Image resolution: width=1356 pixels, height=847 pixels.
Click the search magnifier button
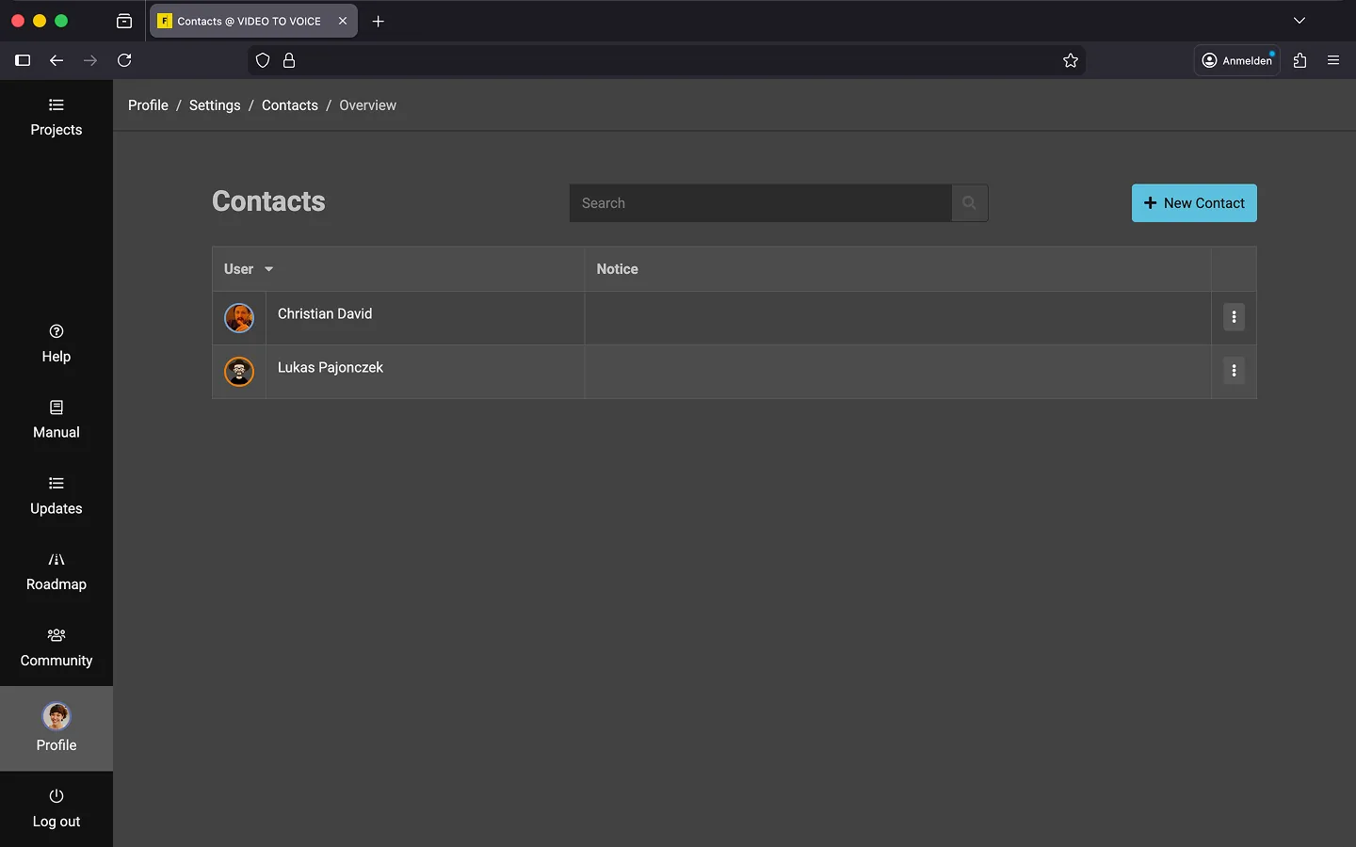click(969, 203)
